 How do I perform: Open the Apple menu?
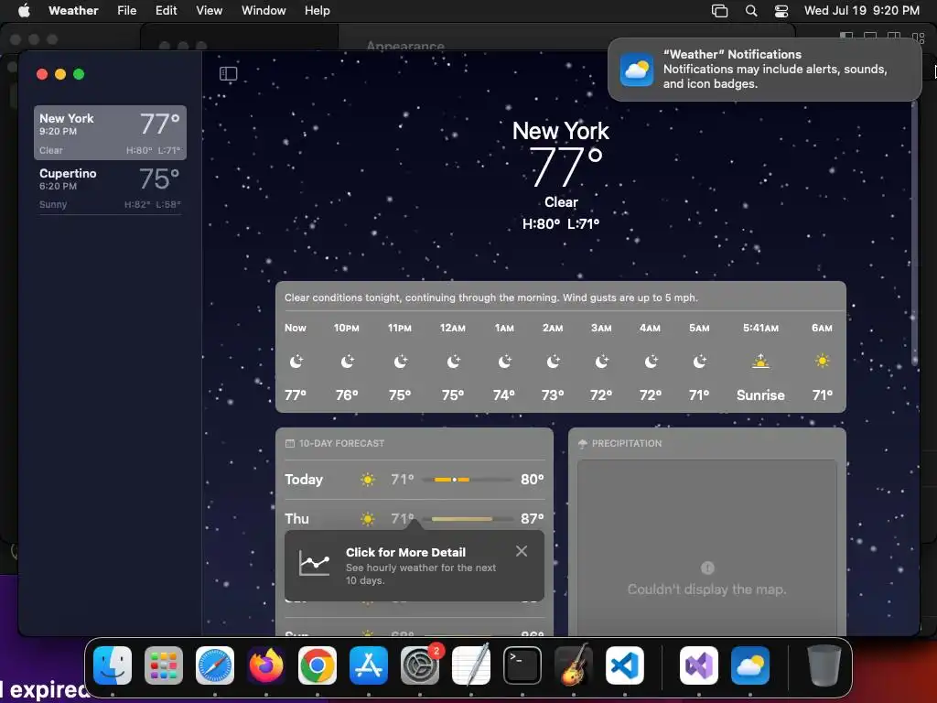[24, 10]
